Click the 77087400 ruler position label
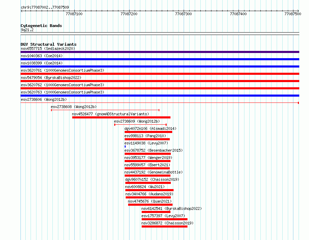Screen dimensions: 309x240 [x=238, y=14]
